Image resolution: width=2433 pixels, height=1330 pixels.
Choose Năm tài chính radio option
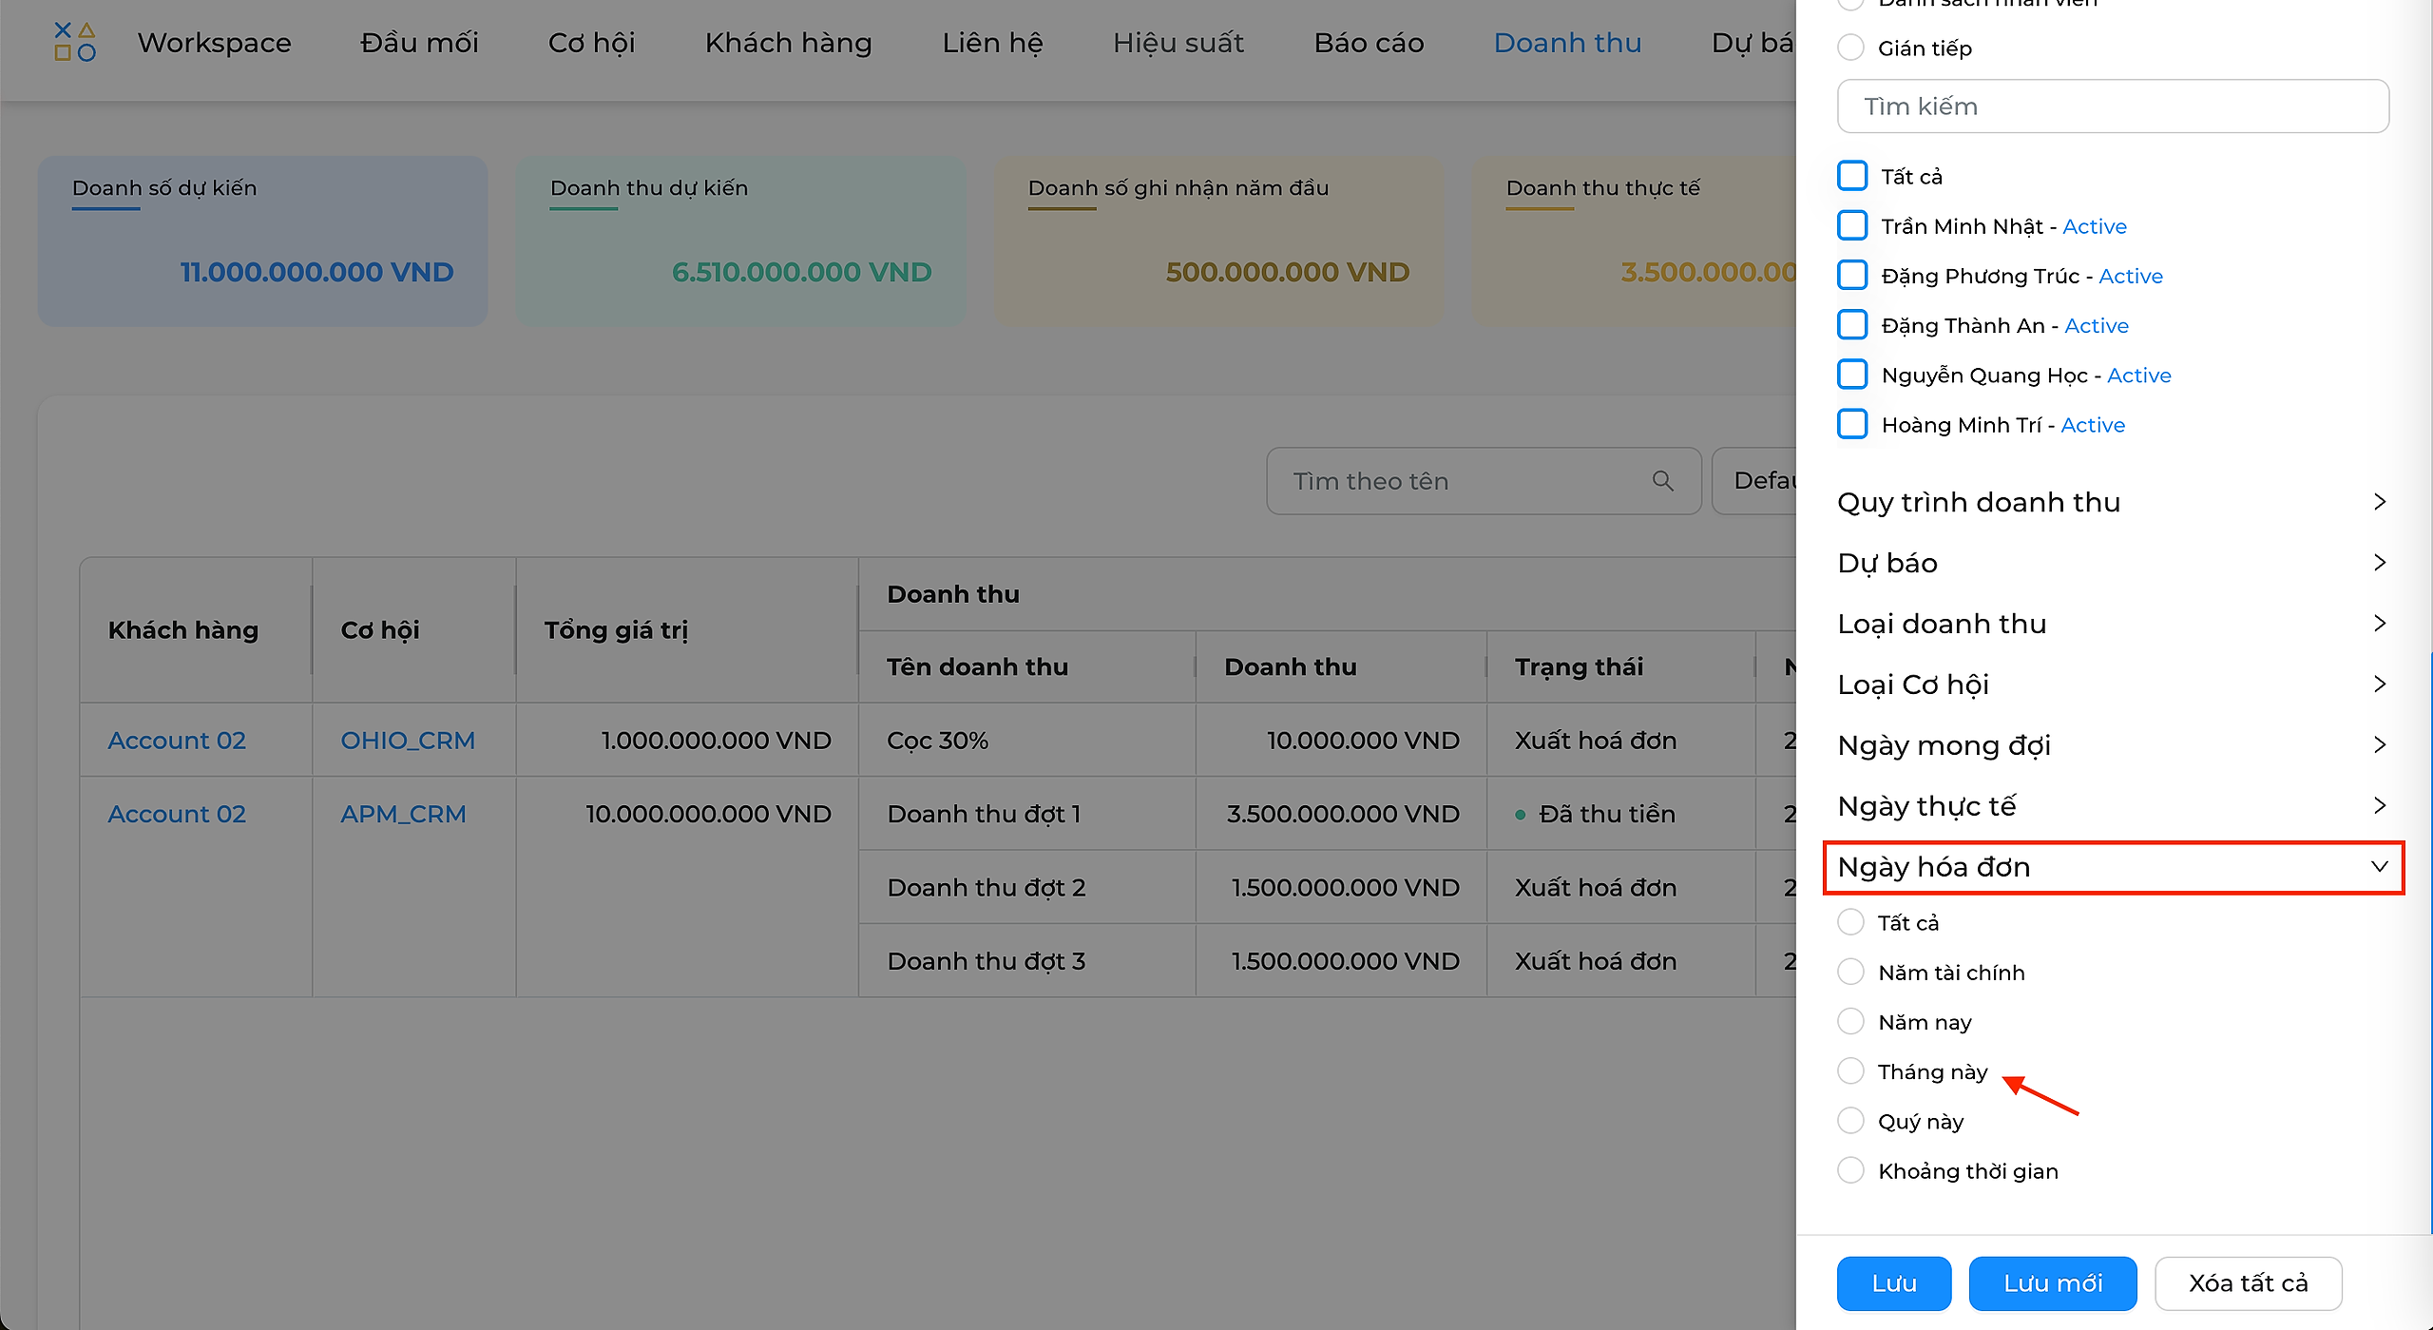pos(1850,972)
